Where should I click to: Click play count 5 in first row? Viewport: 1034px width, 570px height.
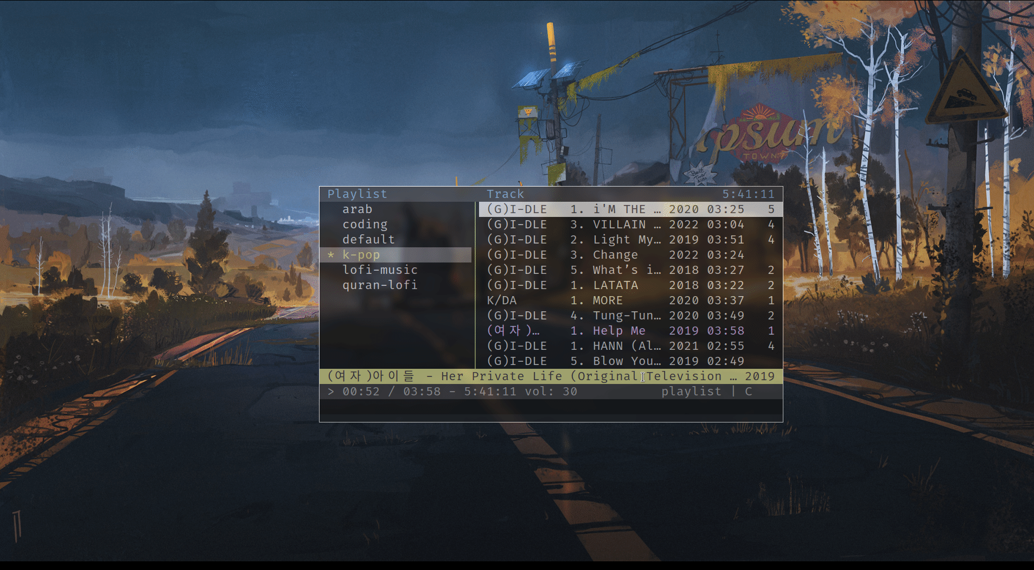pos(771,209)
